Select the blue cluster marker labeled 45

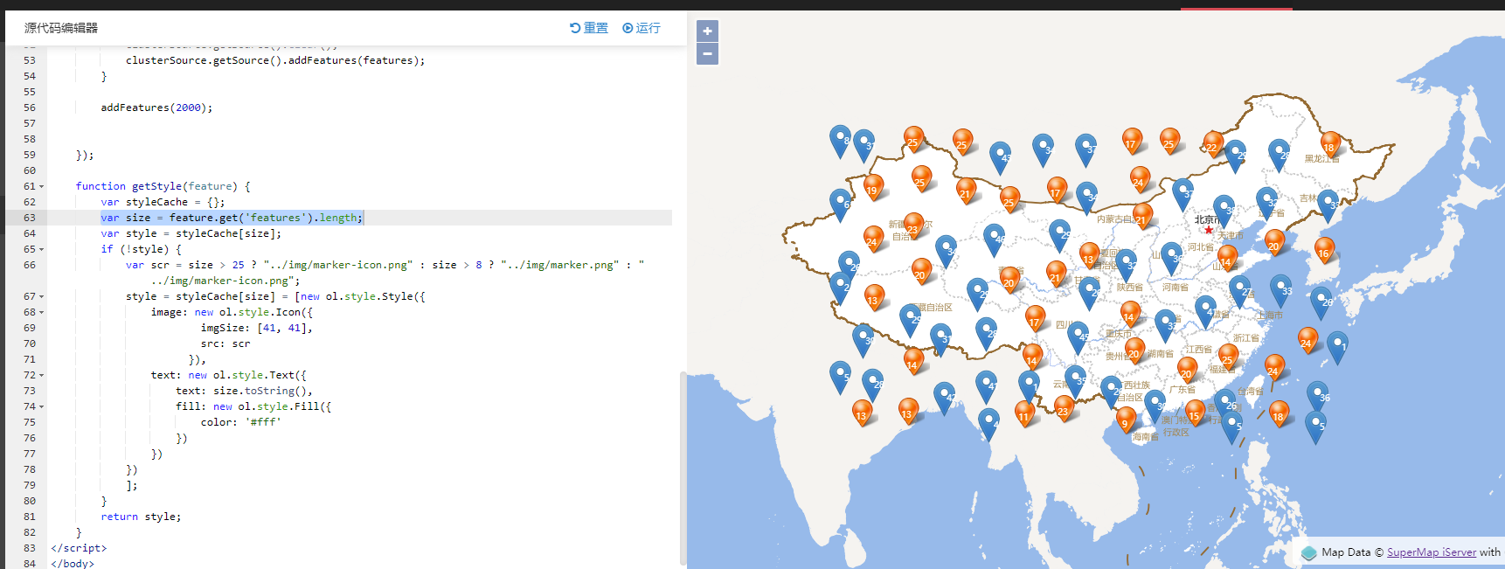point(1078,337)
